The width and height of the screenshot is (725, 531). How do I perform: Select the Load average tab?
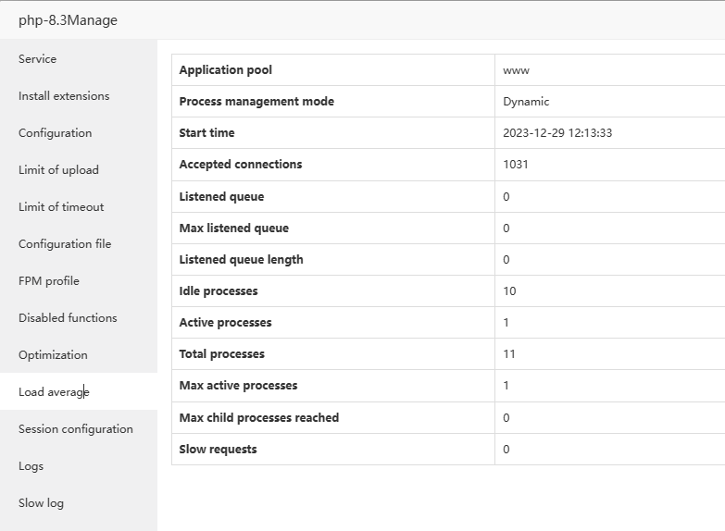(54, 392)
